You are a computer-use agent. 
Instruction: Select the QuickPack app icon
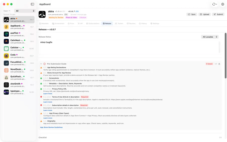[x=6, y=78]
